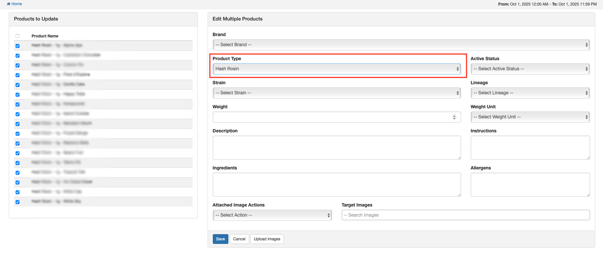The height and width of the screenshot is (254, 603).
Task: Uncheck the first product row checkbox
Action: tap(18, 46)
